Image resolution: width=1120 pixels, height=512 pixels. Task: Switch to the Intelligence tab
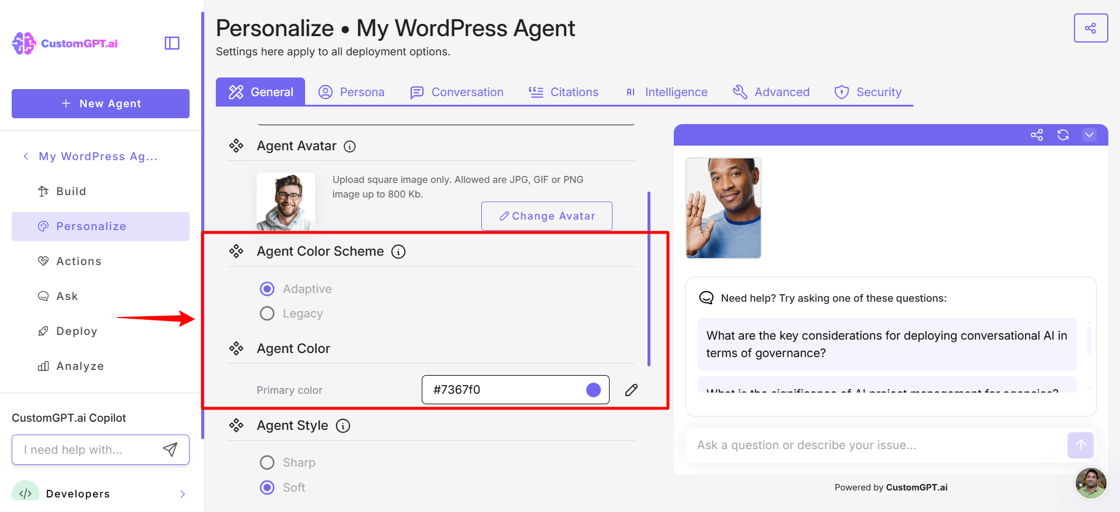click(x=666, y=92)
